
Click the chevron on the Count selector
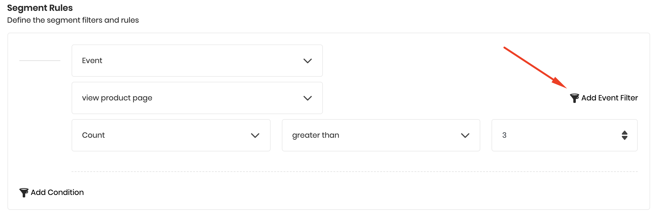[255, 135]
